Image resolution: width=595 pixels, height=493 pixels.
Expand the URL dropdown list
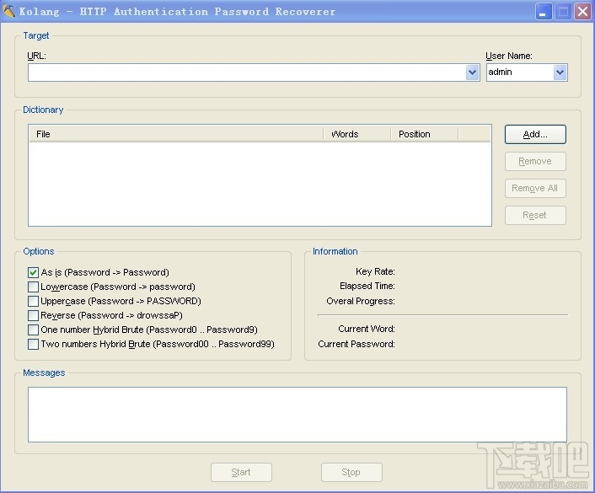click(x=472, y=72)
